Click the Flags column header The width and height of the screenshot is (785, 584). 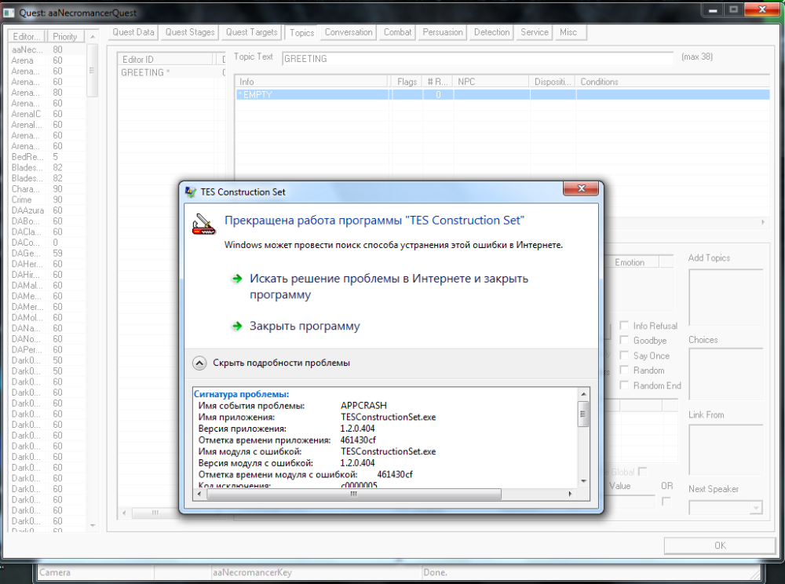407,82
